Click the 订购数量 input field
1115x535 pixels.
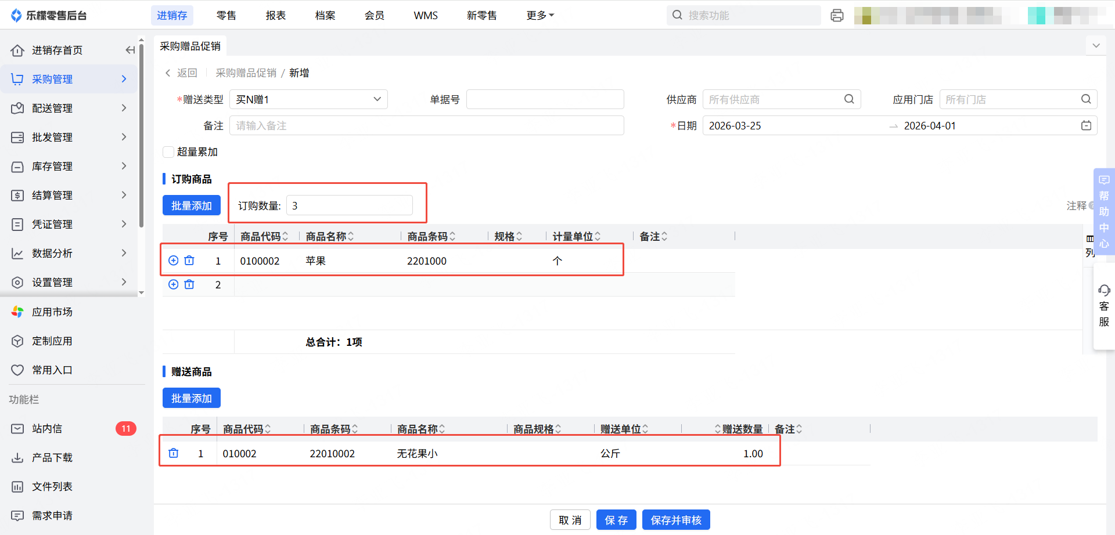(350, 205)
